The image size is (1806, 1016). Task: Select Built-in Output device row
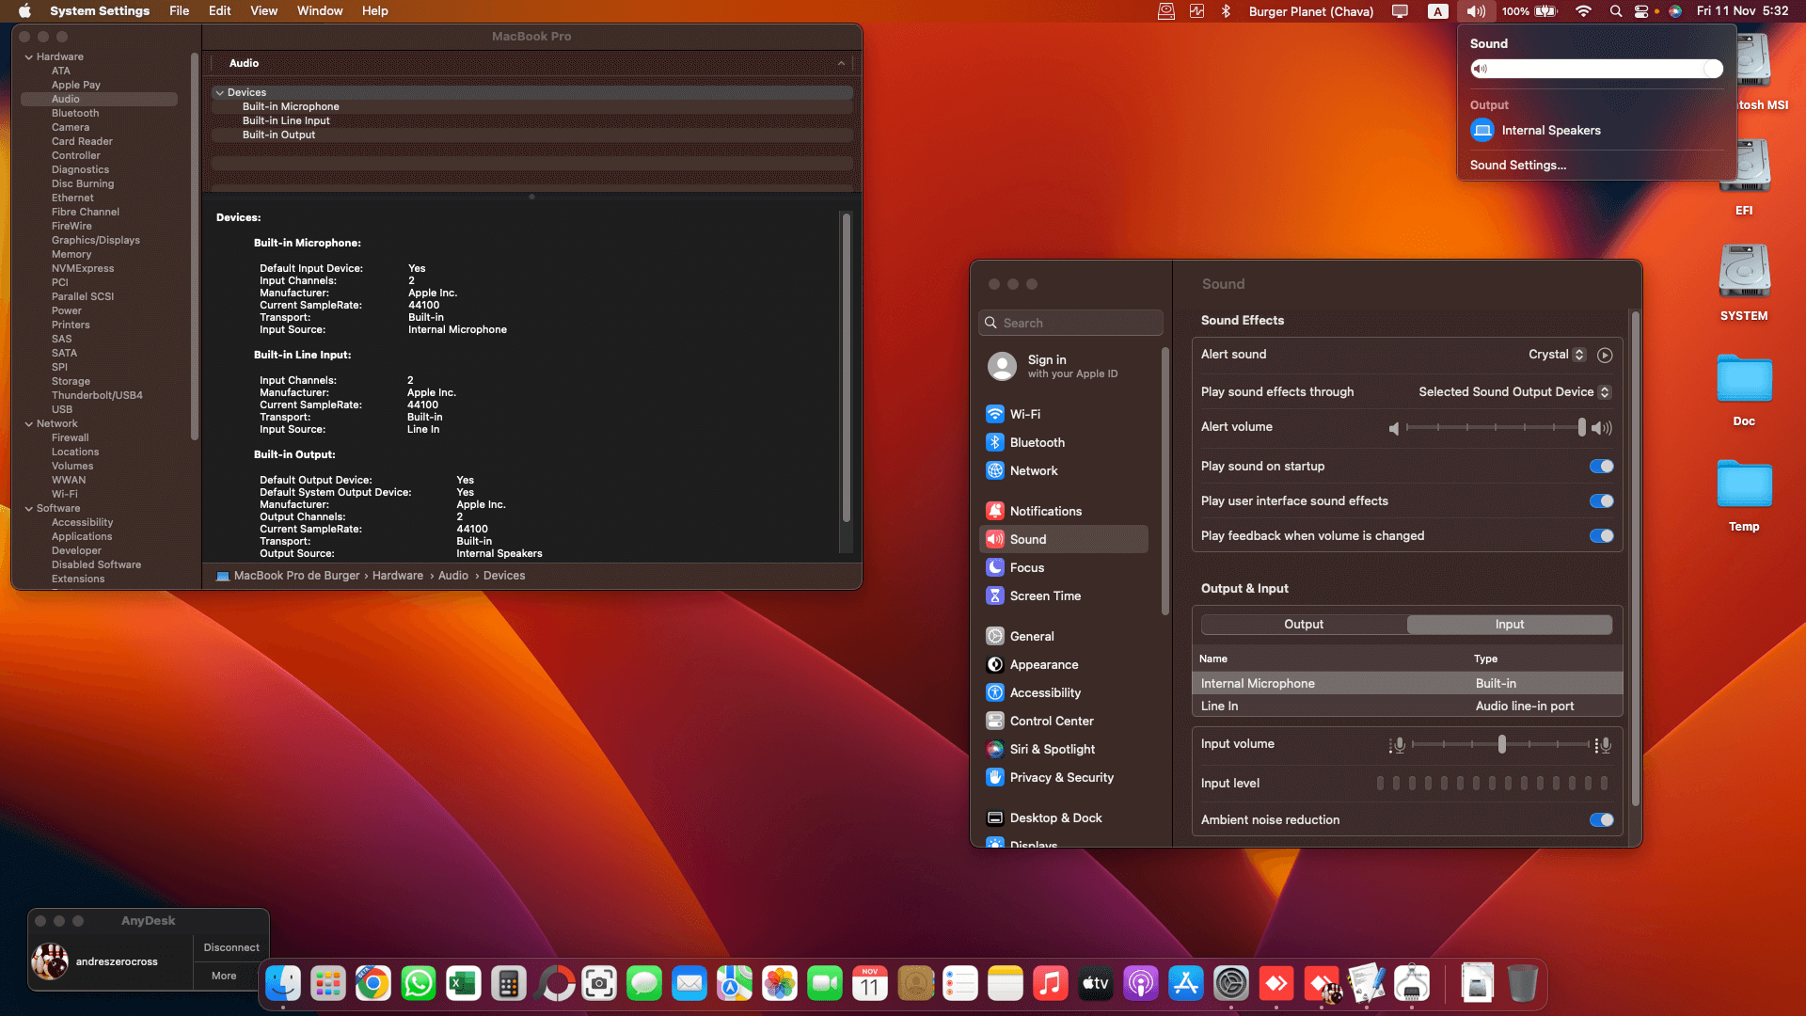coord(532,135)
